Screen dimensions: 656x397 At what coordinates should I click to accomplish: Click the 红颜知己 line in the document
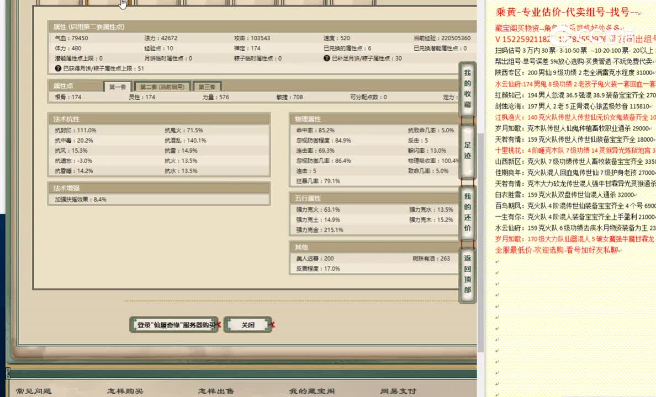coord(575,95)
